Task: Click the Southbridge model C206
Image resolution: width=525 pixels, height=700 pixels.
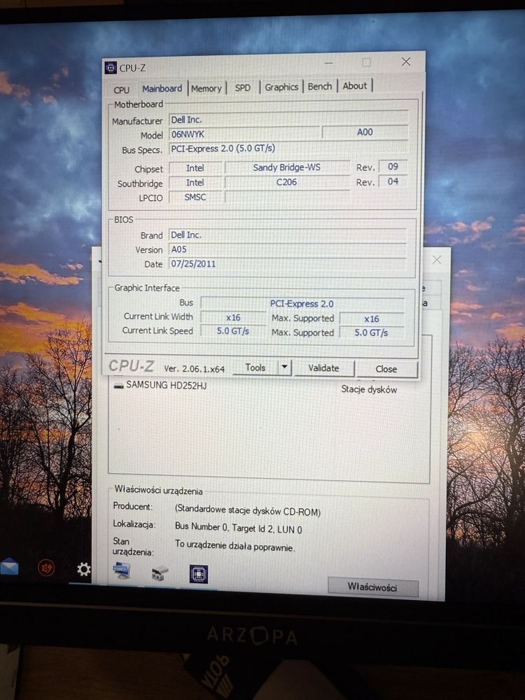Action: click(x=287, y=182)
